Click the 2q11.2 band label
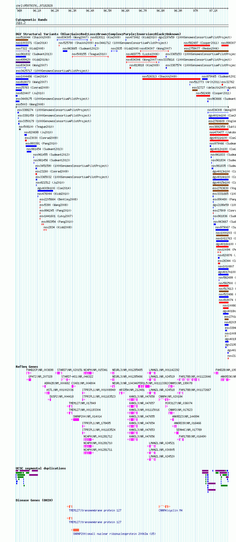 [21, 23]
